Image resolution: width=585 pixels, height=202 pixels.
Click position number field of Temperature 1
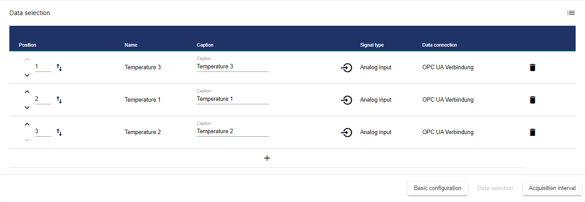pos(43,99)
